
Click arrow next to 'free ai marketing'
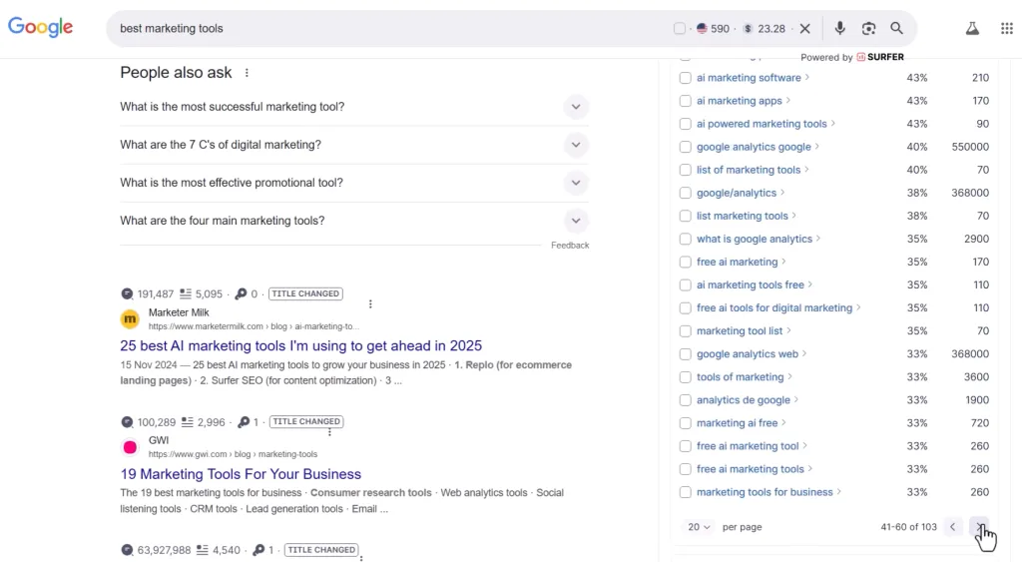click(783, 262)
